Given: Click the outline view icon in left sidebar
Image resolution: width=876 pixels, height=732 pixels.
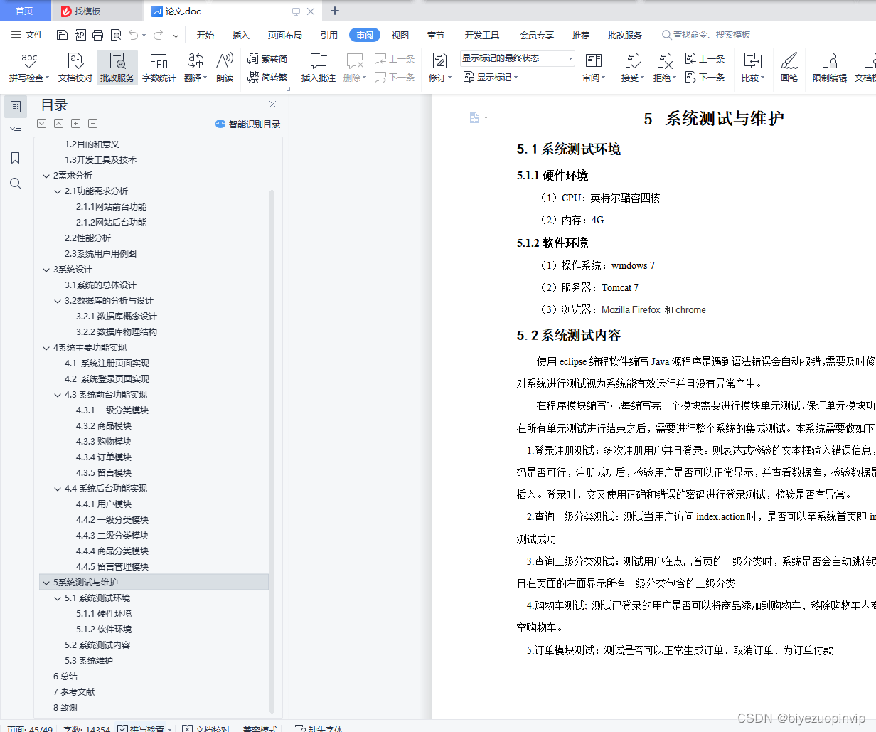Looking at the screenshot, I should 16,107.
